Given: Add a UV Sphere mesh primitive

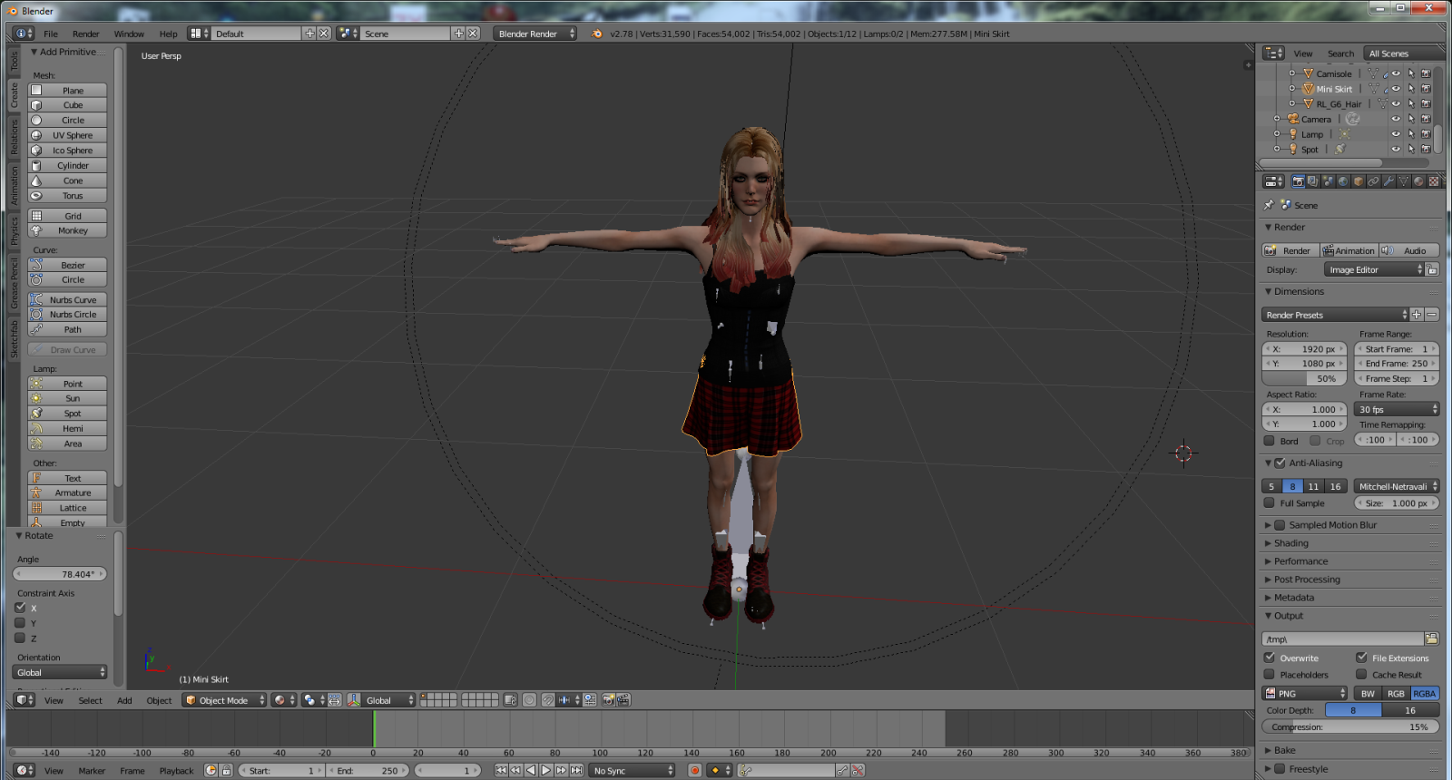Looking at the screenshot, I should click(x=67, y=135).
